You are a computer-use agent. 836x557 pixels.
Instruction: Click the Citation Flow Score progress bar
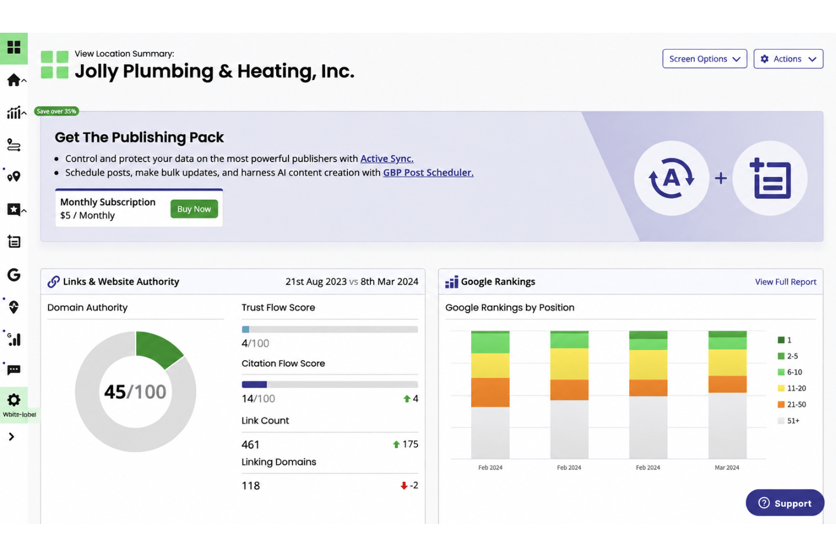tap(330, 384)
